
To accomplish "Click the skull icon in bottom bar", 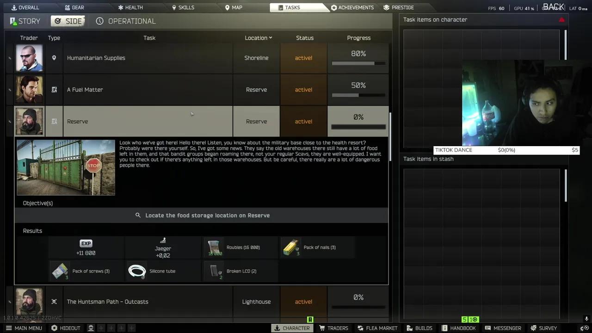I will tap(91, 328).
